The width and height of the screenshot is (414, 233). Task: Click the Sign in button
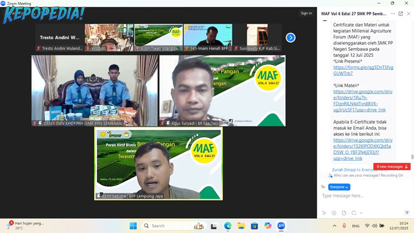coord(306,13)
